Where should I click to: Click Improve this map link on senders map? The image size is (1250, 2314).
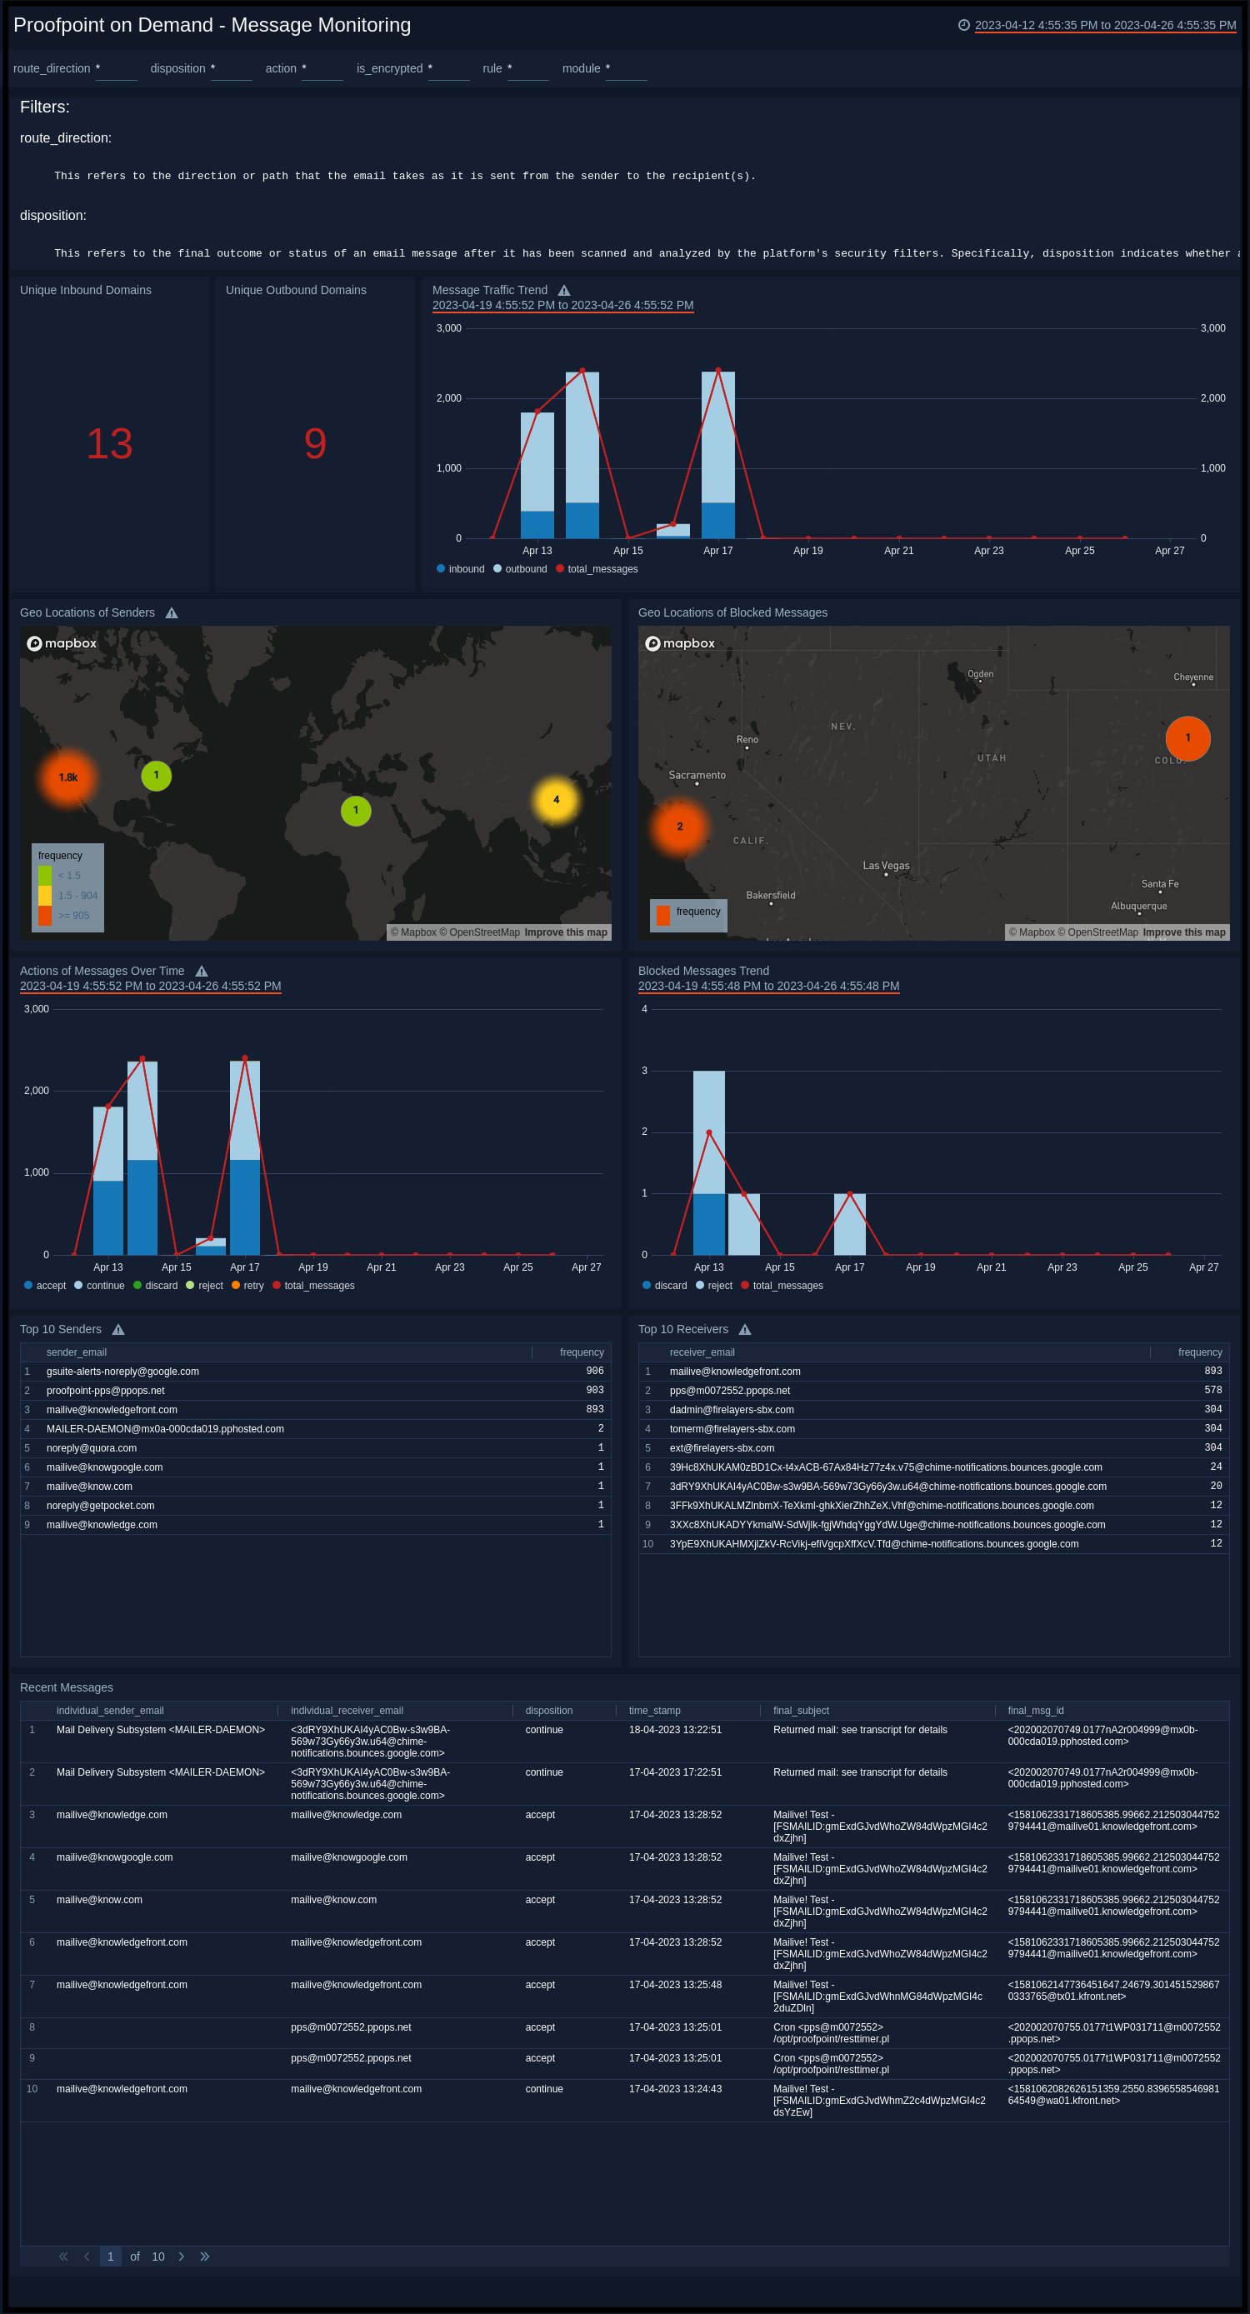click(565, 932)
